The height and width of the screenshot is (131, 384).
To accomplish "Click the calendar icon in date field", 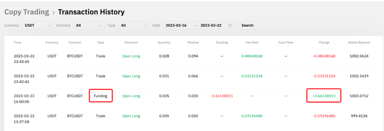I will tap(230, 25).
